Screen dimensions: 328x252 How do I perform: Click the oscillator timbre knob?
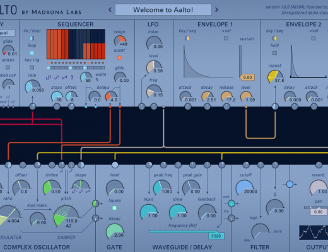(52, 188)
